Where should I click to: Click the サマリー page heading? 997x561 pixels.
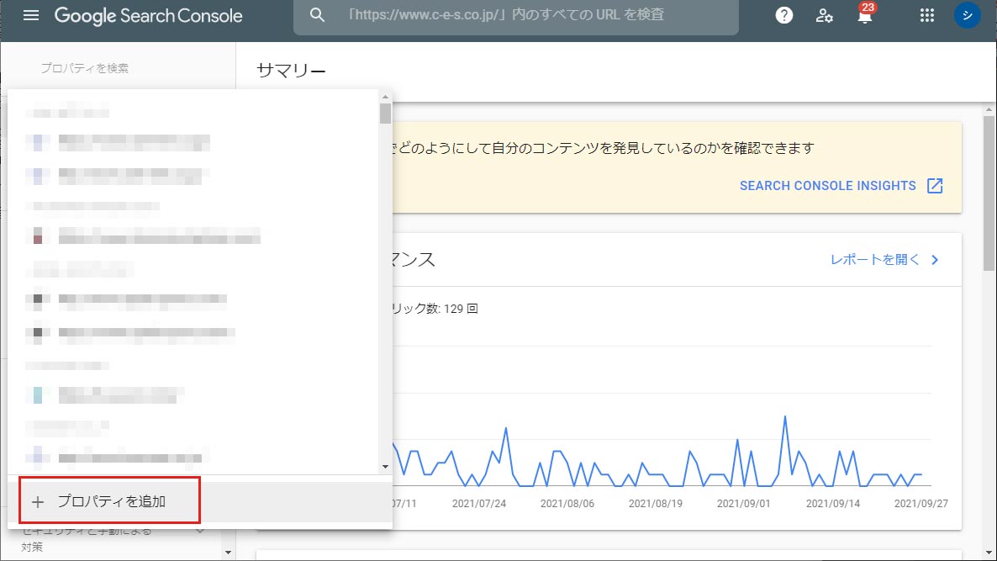click(291, 71)
